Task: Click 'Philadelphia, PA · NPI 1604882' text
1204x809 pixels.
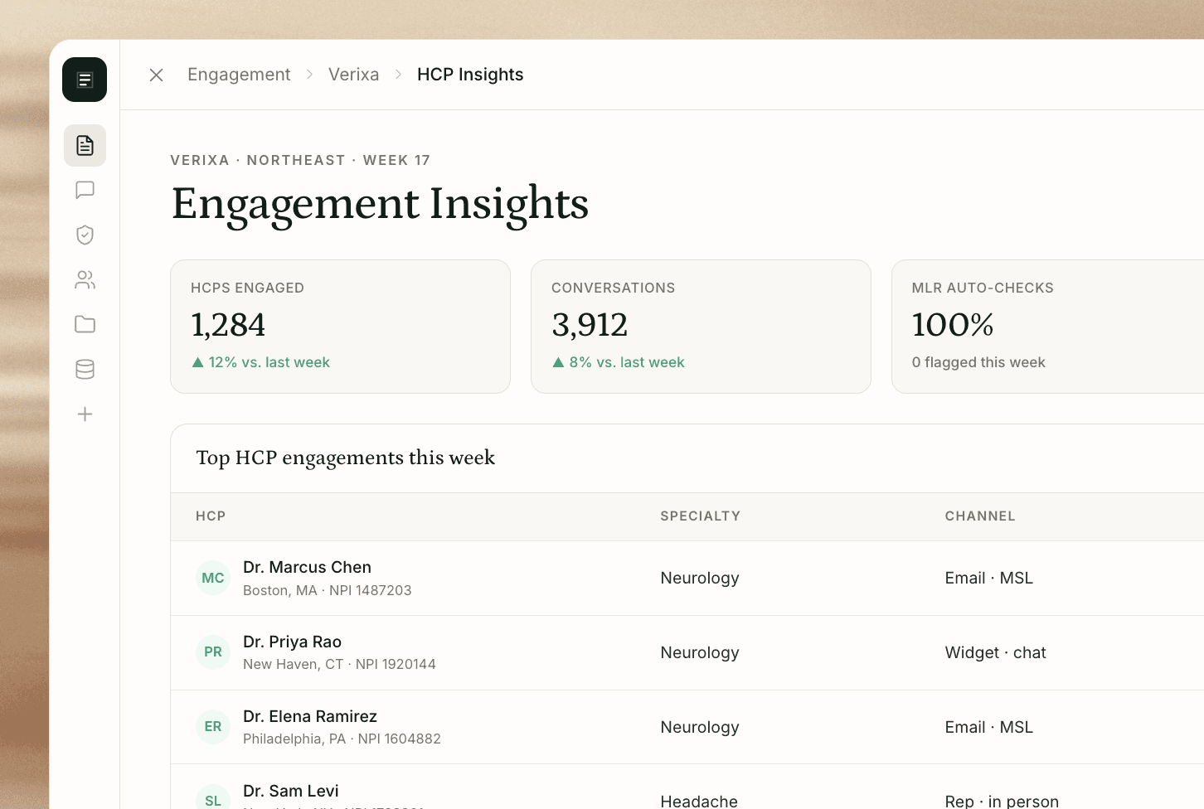Action: click(342, 739)
